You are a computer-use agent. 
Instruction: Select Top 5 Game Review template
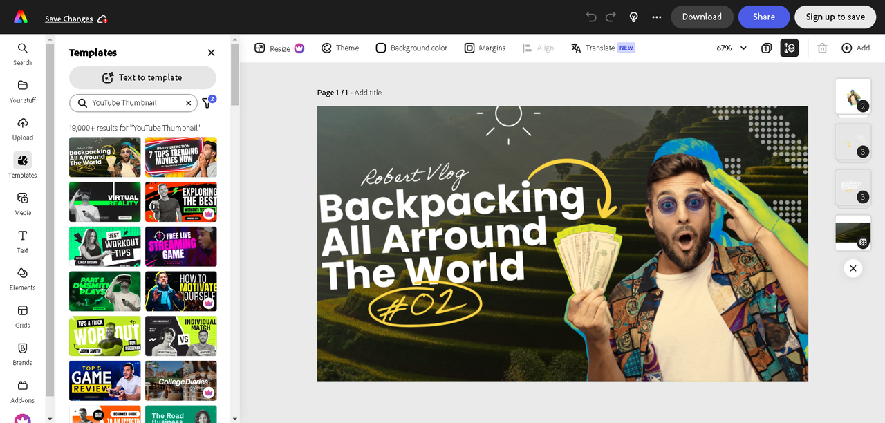pyautogui.click(x=105, y=381)
